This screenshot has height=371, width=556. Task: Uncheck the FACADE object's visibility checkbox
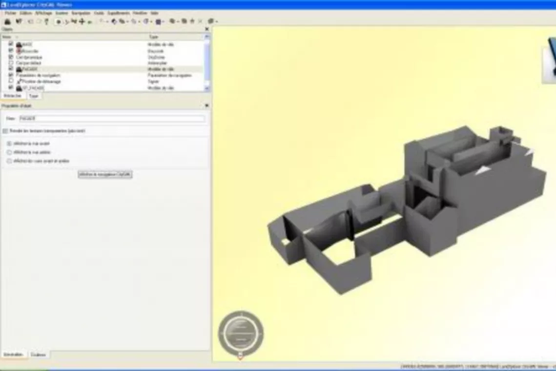click(11, 69)
